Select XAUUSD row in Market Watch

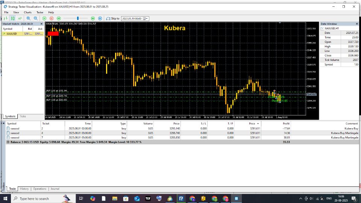tap(23, 33)
